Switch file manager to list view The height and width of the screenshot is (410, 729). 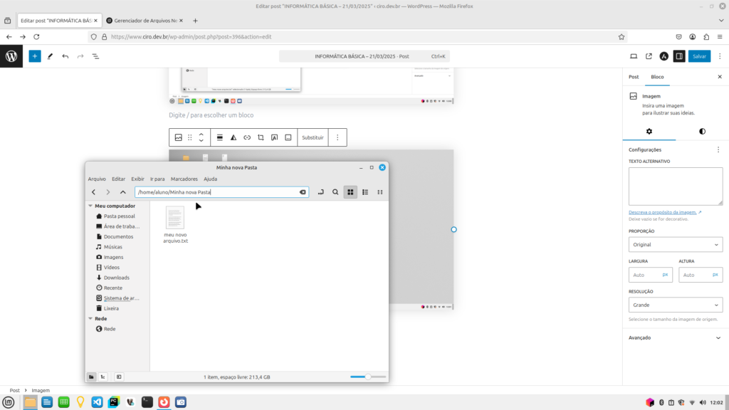(365, 192)
